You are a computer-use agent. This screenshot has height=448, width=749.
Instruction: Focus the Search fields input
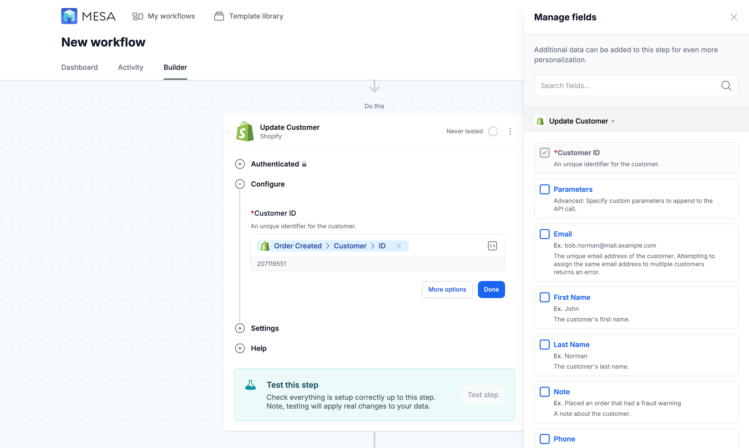pos(636,86)
